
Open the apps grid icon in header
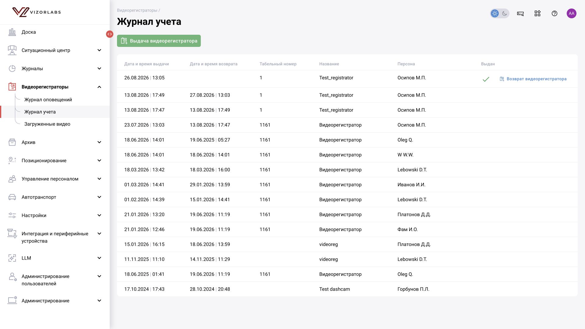(x=537, y=13)
